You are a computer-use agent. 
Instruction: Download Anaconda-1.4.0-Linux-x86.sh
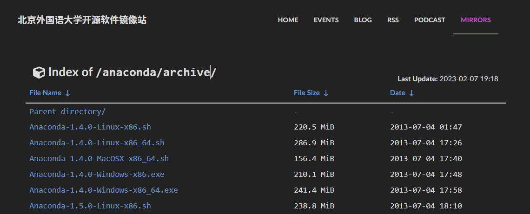tap(90, 127)
